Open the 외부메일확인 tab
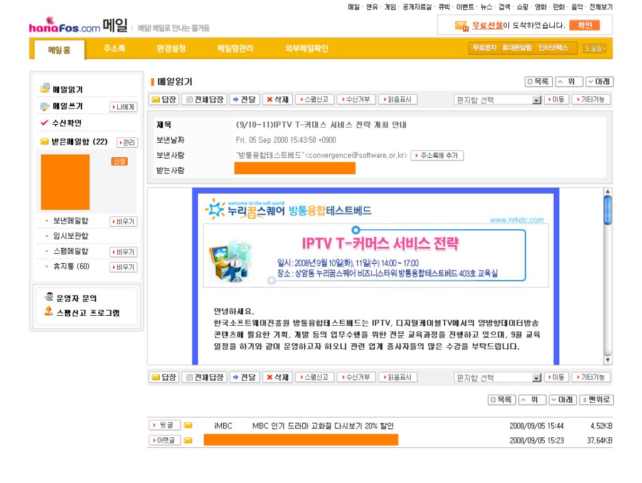 tap(307, 48)
